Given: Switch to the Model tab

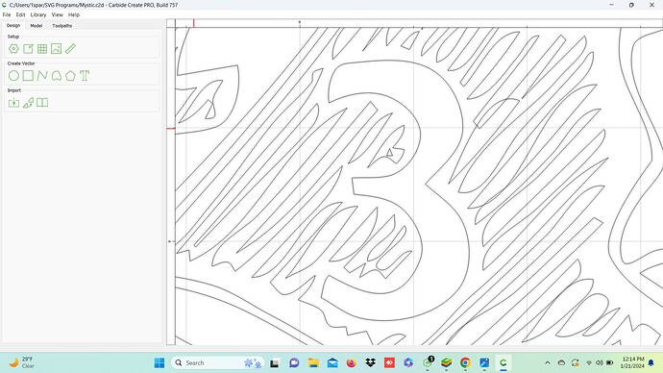Looking at the screenshot, I should click(x=36, y=26).
